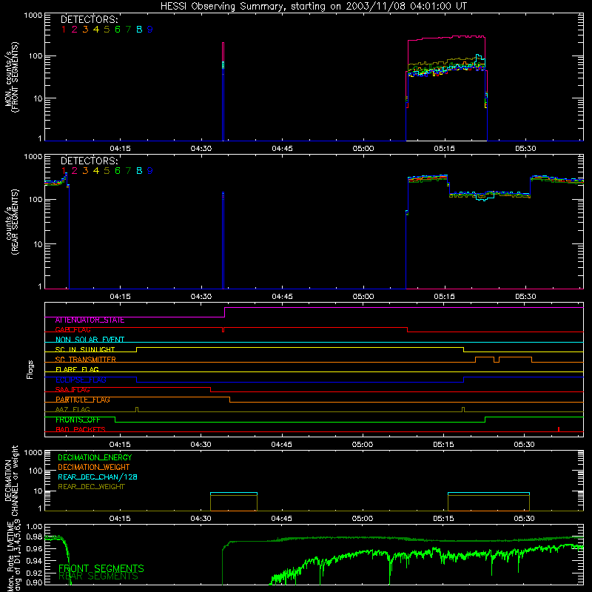592x592 pixels.
Task: Select the BAD_PACKETS flag label
Action: click(x=81, y=430)
